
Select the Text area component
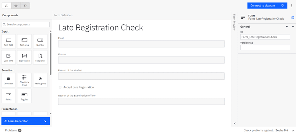[x=24, y=41]
